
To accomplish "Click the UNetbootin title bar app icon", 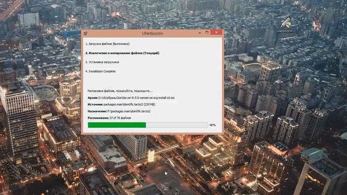I will (x=86, y=34).
